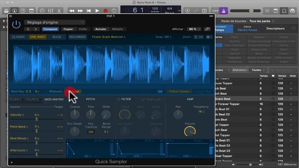Show favorites with the heart icon near Descripteurs
299x168 pixels.
pos(293,28)
